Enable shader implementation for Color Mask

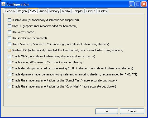point(9,86)
